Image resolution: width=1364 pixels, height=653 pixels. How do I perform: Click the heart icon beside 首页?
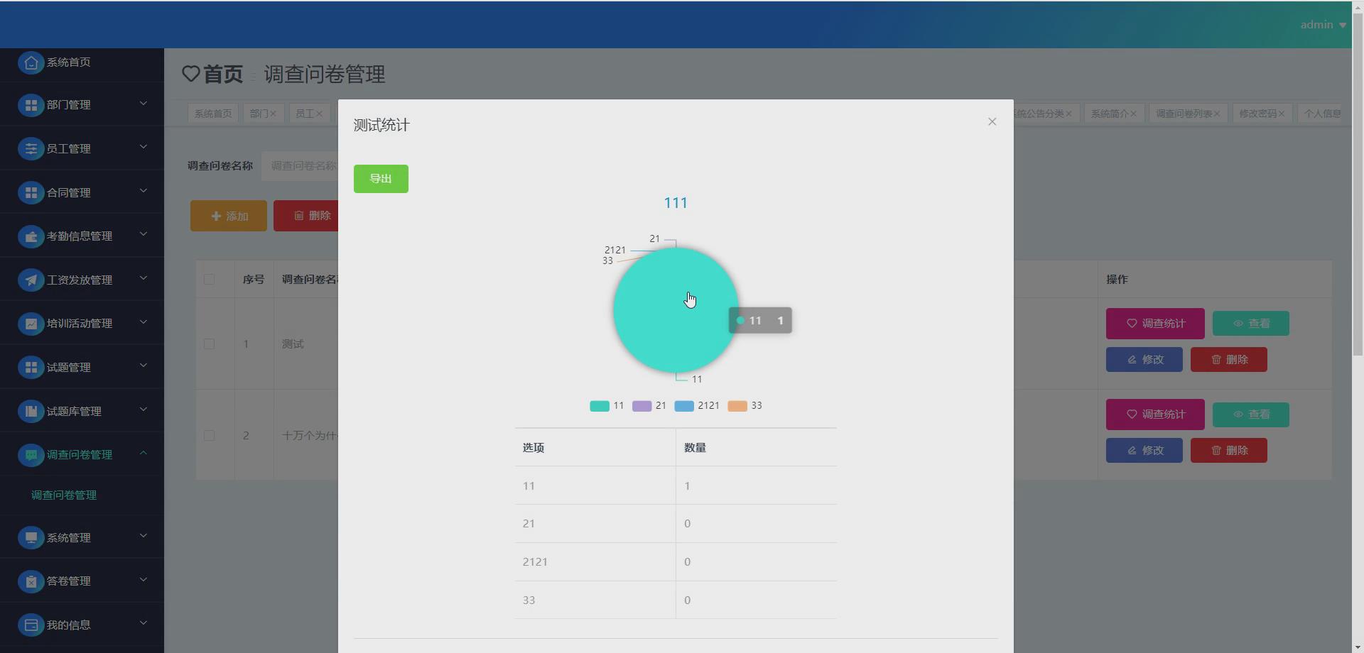tap(190, 74)
